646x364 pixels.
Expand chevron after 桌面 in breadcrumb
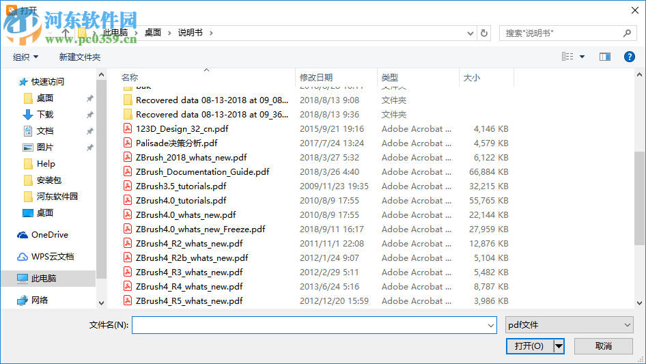(169, 33)
